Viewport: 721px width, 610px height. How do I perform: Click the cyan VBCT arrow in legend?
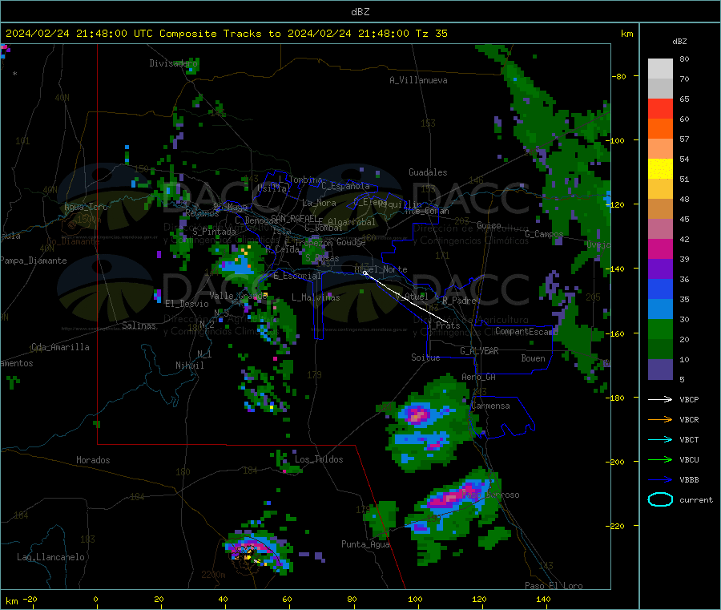(x=660, y=439)
